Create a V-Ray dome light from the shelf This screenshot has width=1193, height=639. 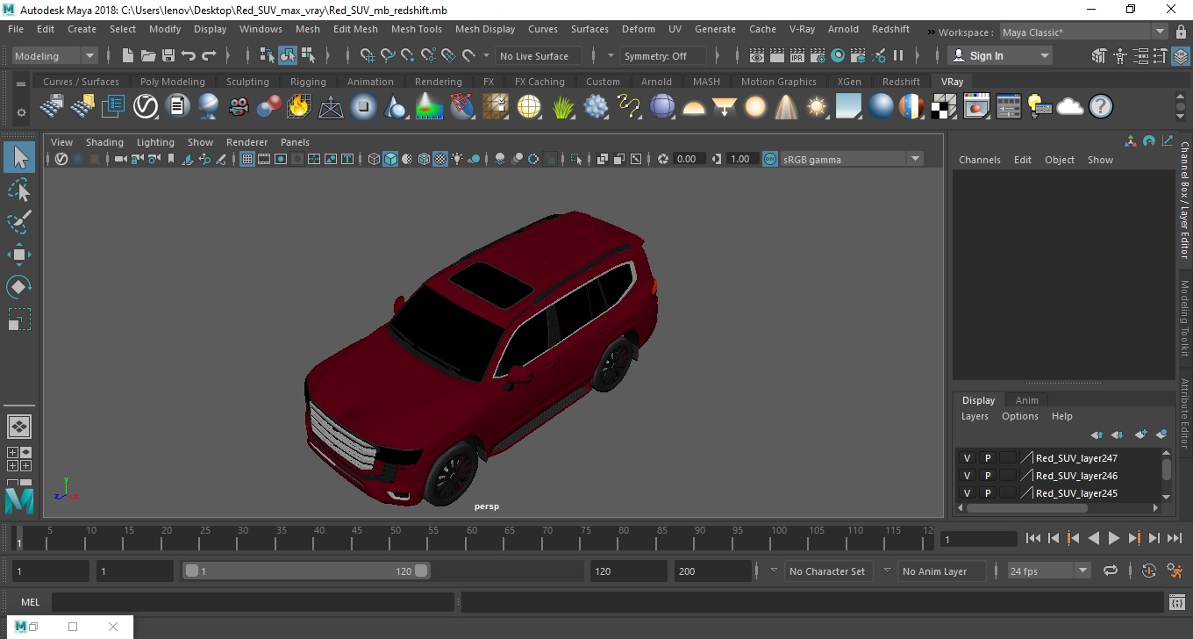coord(694,107)
